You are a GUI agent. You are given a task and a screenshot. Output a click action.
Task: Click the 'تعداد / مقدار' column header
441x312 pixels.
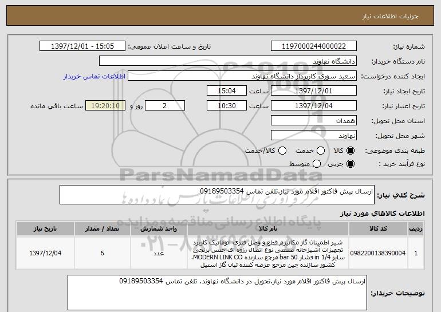(102, 229)
